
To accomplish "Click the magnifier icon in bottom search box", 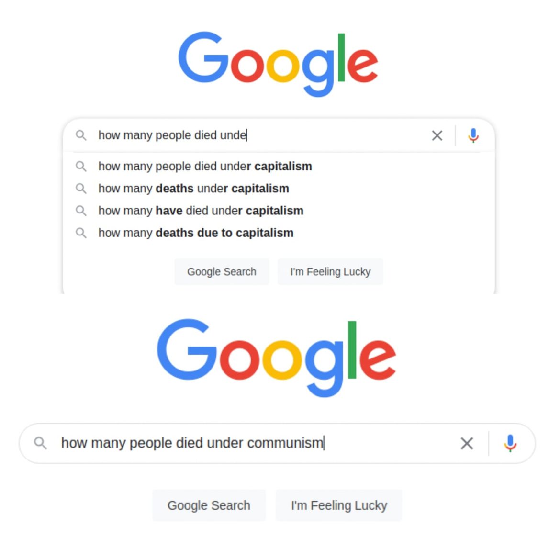I will 41,443.
